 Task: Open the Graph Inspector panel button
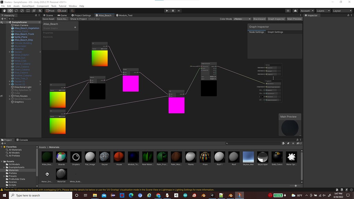(276, 19)
